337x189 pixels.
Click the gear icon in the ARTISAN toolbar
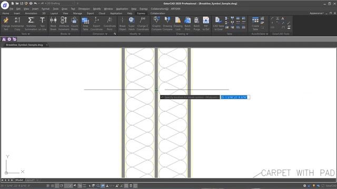[x=9, y=39]
